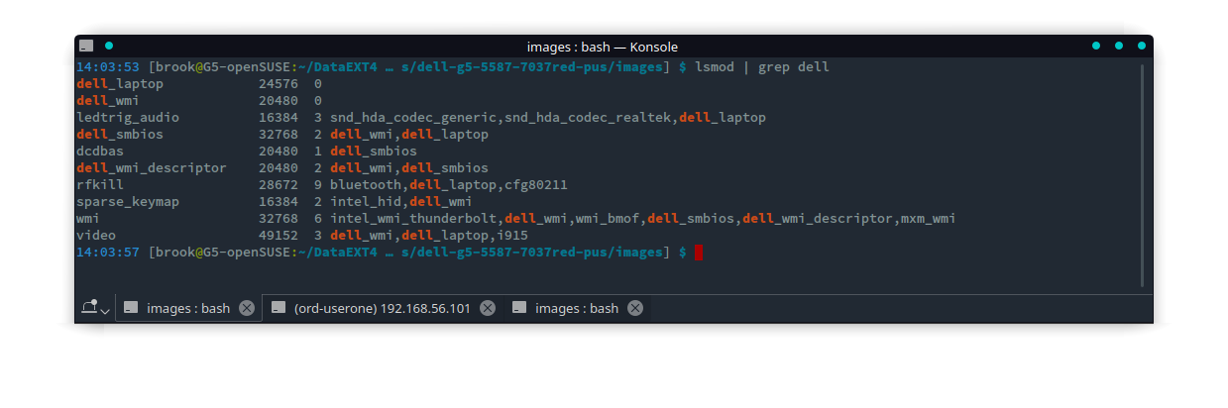Switch to the last 'images : bash' tab
The width and height of the screenshot is (1228, 408).
[x=577, y=308]
